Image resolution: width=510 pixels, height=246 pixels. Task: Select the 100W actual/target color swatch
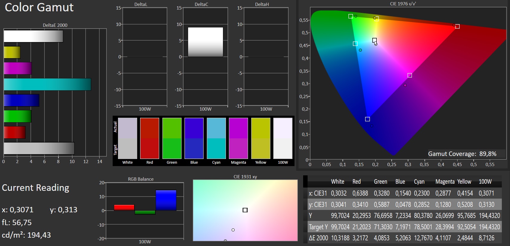tap(283, 138)
